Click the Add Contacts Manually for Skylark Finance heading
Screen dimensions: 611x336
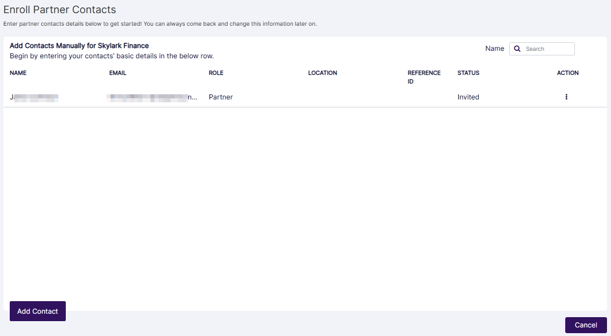click(x=78, y=46)
